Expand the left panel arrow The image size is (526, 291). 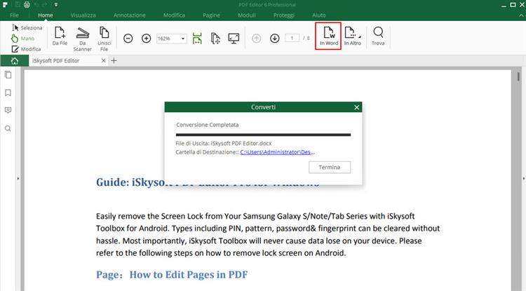tap(18, 179)
